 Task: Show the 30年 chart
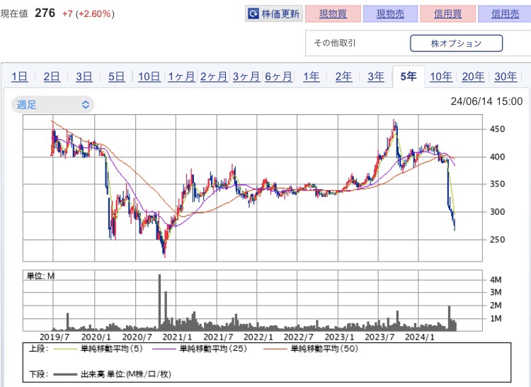[506, 77]
